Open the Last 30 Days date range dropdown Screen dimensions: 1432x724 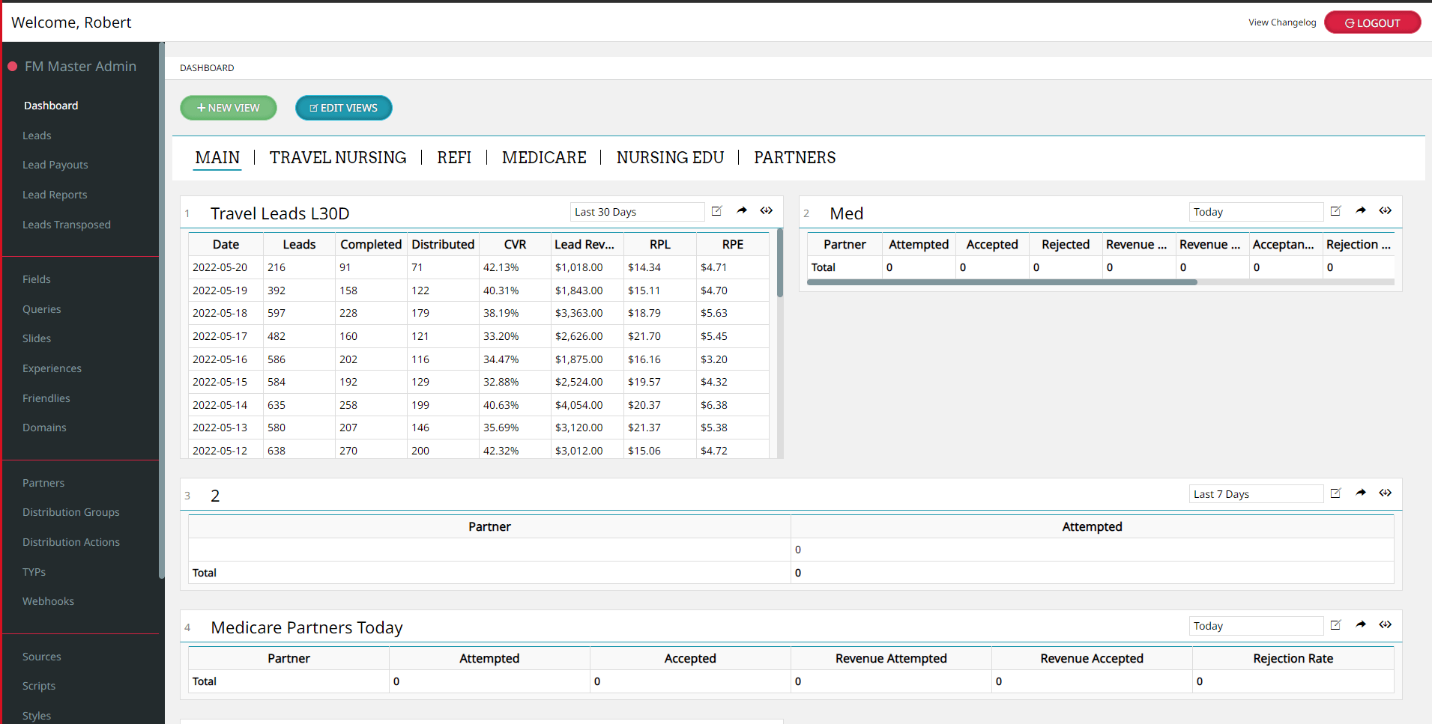pyautogui.click(x=636, y=212)
